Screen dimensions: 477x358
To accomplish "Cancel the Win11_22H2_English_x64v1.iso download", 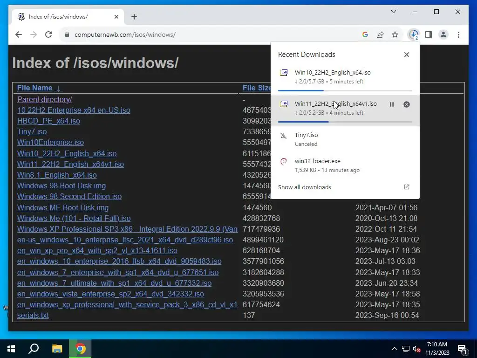I will click(x=406, y=104).
